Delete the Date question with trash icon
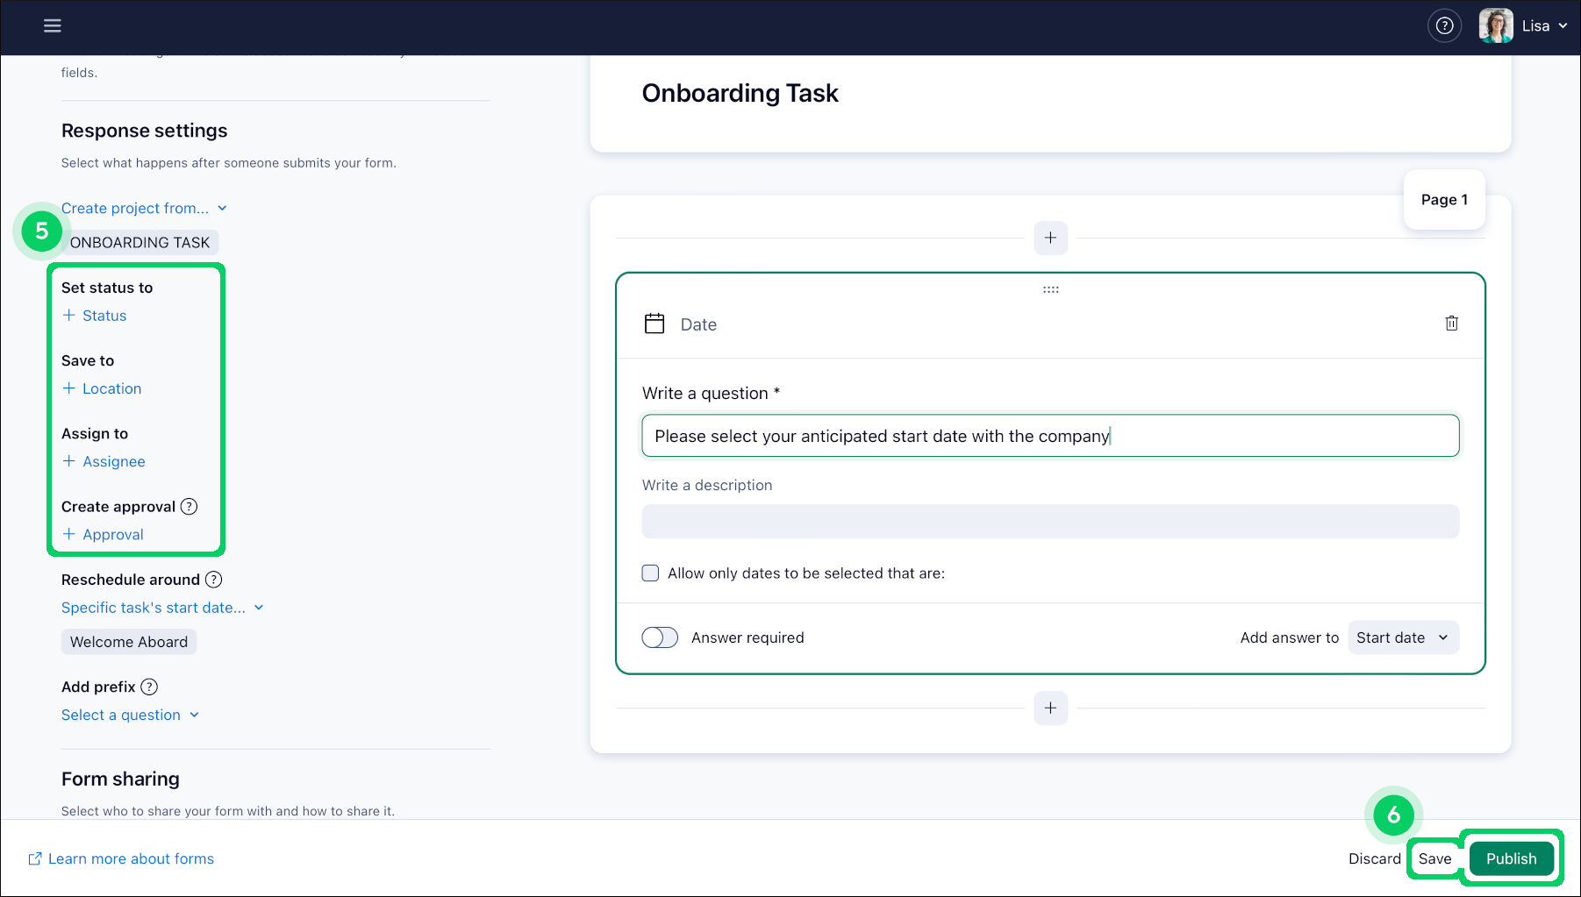Image resolution: width=1581 pixels, height=897 pixels. coord(1451,324)
